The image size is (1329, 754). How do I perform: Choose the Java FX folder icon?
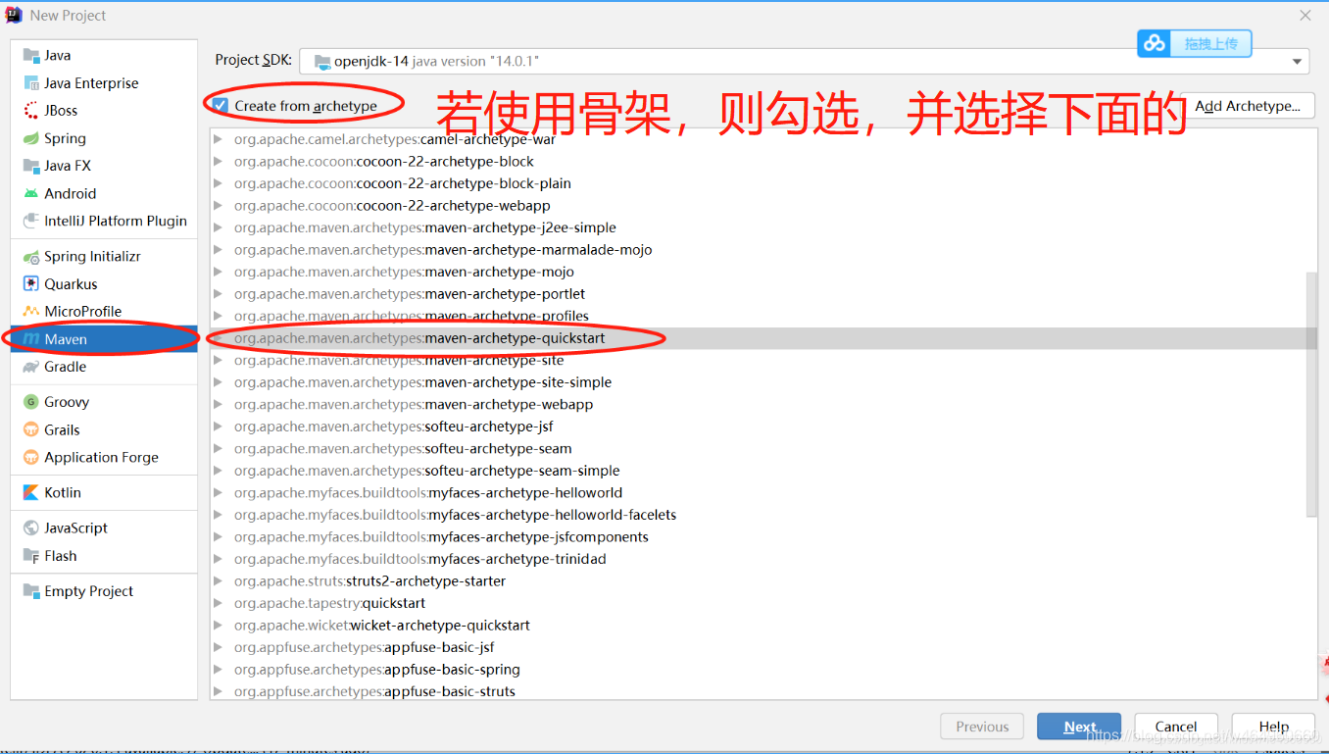pos(31,166)
